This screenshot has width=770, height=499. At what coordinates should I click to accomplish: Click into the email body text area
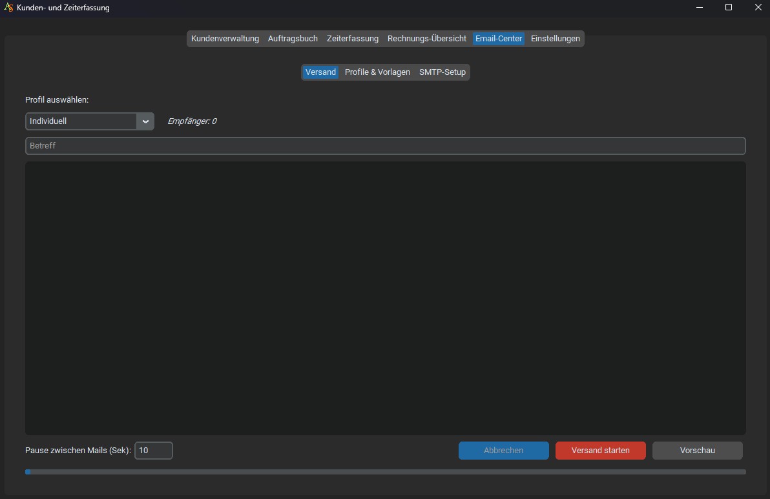pyautogui.click(x=386, y=298)
